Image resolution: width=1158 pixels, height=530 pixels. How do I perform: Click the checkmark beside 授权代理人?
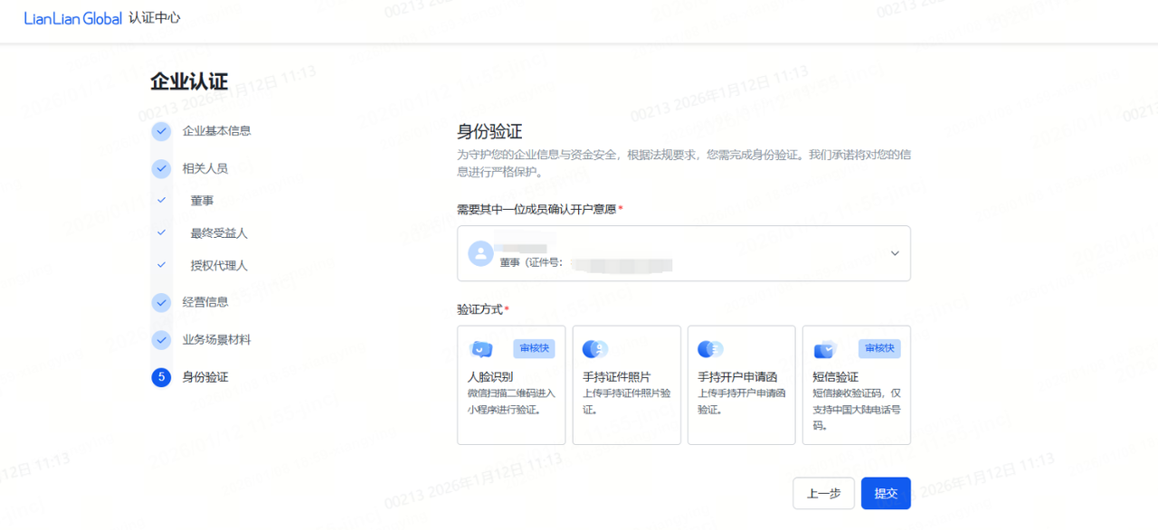point(161,266)
